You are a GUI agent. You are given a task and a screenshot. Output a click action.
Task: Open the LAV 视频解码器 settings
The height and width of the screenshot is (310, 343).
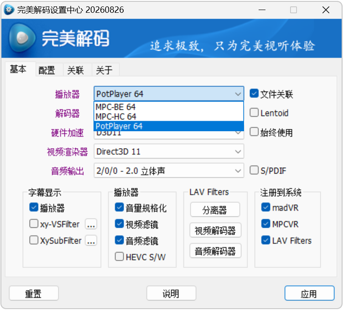(215, 230)
